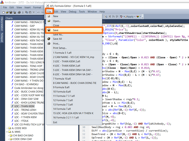
Task: Click previous brace match icon in editor toolbar
Action: tap(113, 16)
